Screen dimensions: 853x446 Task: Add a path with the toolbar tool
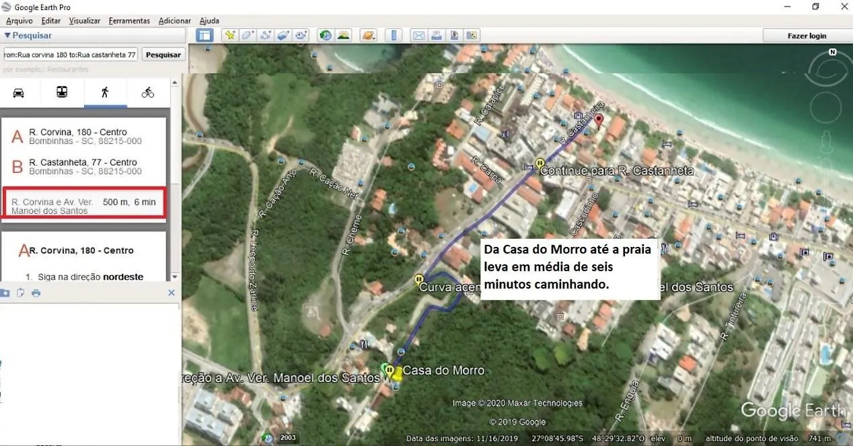pyautogui.click(x=266, y=36)
